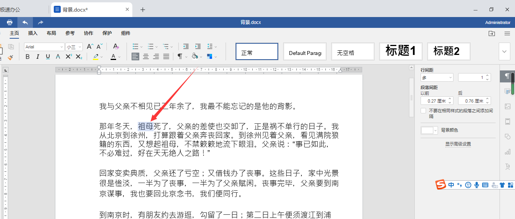Toggle bold formatting

27,56
